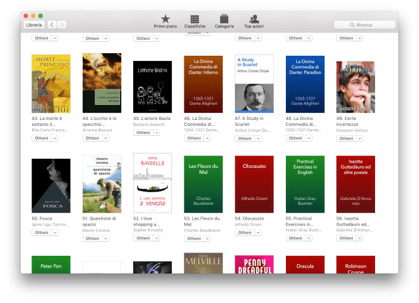419x303 pixels.
Task: Go back with the left arrow
Action: click(52, 25)
